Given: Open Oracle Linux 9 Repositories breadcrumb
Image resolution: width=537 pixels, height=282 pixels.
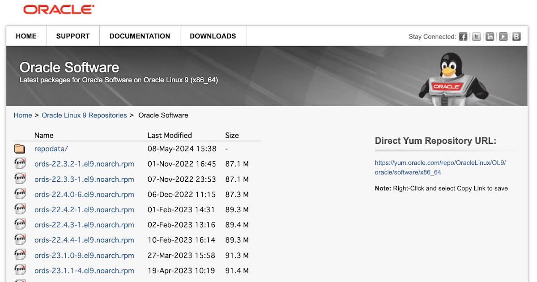Looking at the screenshot, I should tap(84, 115).
